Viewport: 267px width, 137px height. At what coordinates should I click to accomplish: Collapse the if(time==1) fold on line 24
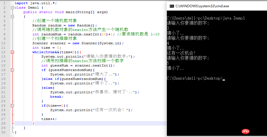(x=12, y=106)
